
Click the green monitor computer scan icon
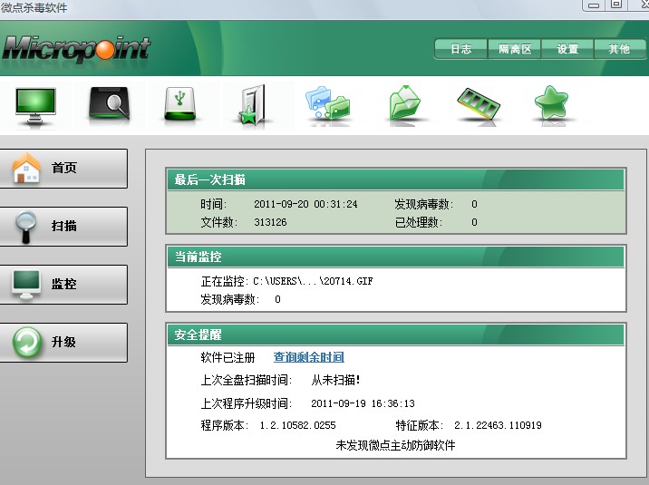(35, 105)
